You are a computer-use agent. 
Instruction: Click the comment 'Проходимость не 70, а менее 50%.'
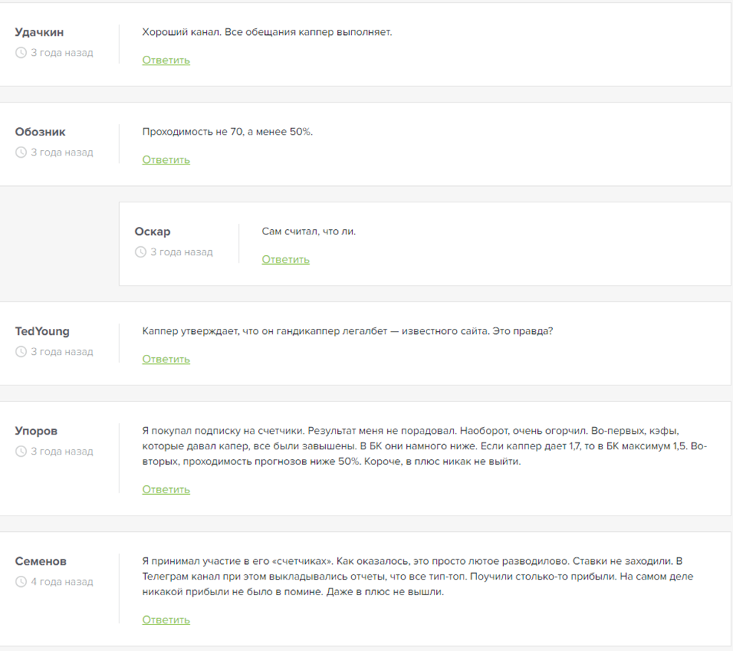[x=228, y=132]
